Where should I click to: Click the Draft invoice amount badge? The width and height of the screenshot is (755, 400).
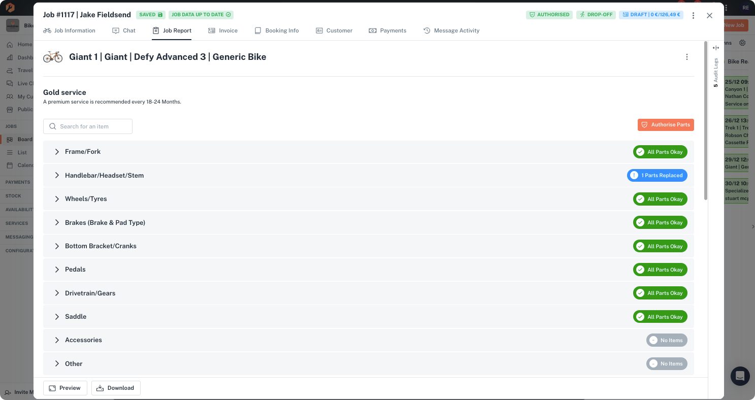coord(650,15)
